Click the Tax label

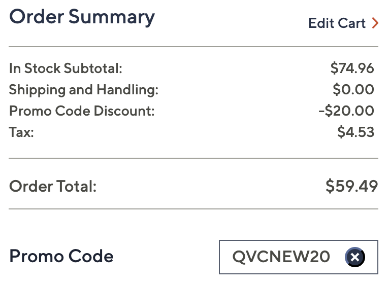(x=21, y=132)
